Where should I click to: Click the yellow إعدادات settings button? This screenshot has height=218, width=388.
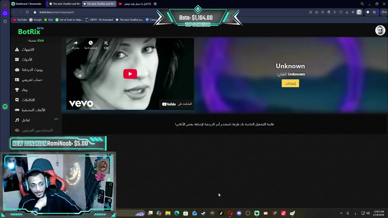point(290,83)
